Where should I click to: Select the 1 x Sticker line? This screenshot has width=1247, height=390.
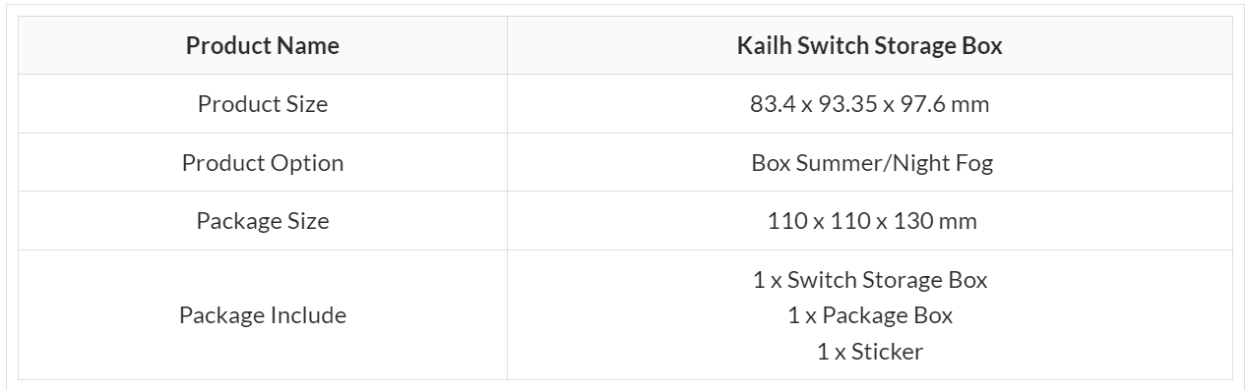[870, 351]
